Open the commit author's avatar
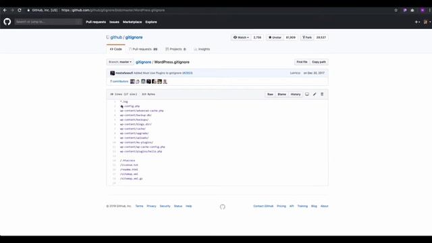This screenshot has height=243, width=432. tap(113, 73)
